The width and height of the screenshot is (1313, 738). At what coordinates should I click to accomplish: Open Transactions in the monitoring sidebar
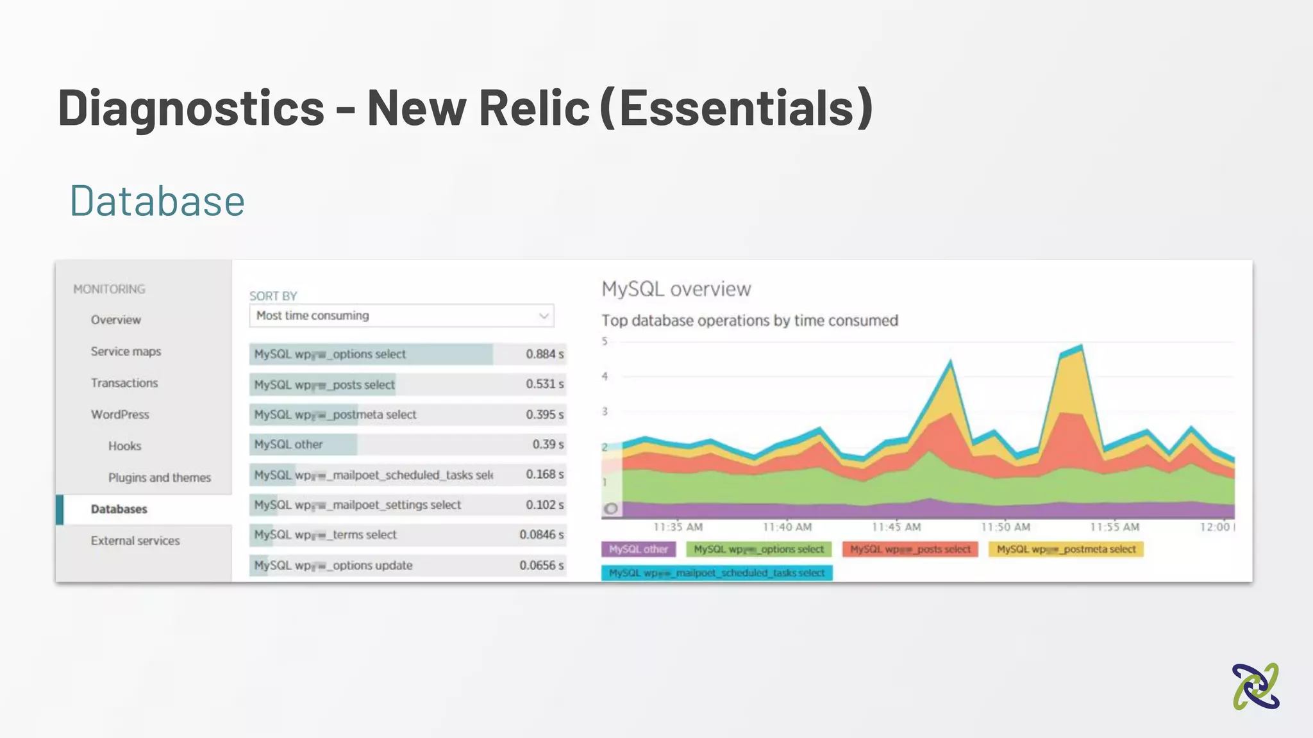[124, 382]
